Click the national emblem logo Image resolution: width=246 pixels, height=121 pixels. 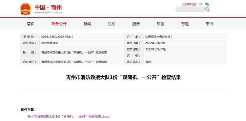[25, 9]
